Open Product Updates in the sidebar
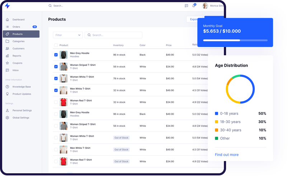291x179 pixels. (21, 94)
